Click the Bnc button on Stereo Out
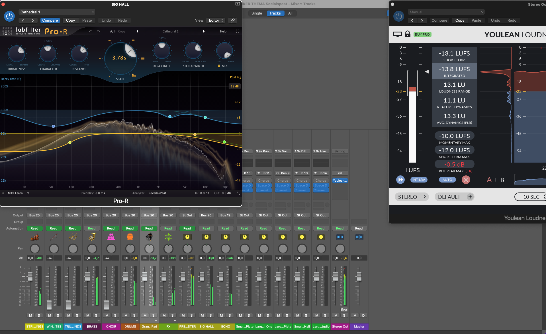 (x=344, y=310)
